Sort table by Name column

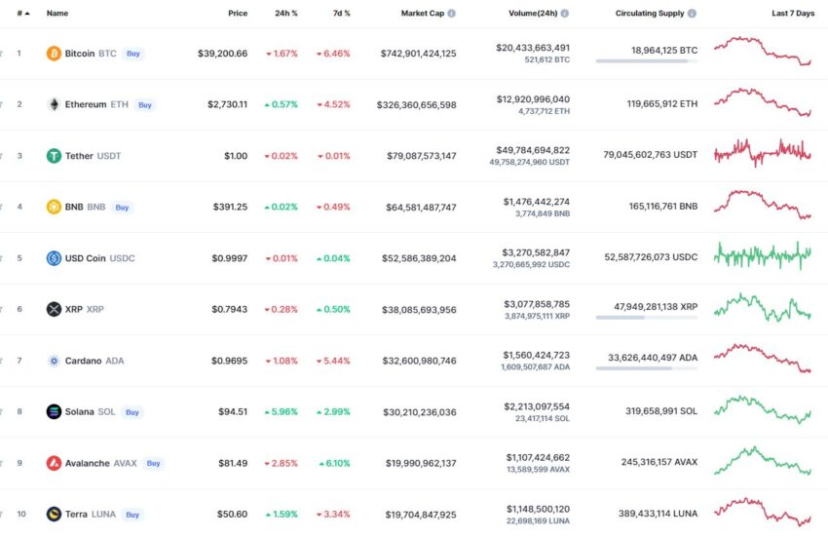point(57,14)
